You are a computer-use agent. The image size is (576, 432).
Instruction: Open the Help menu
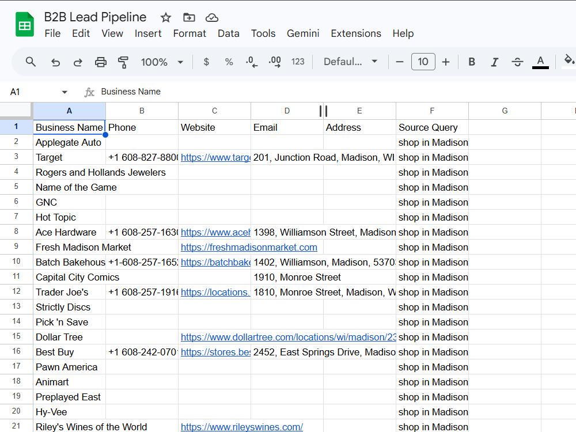[x=403, y=33]
